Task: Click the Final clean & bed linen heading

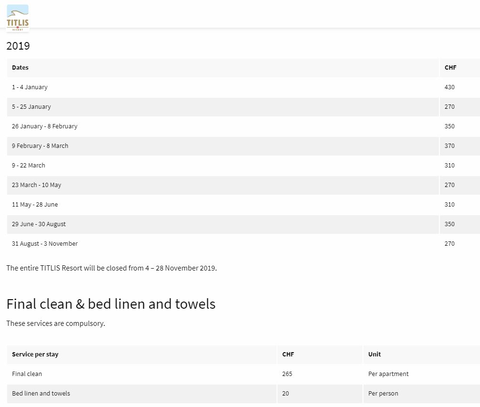Action: (111, 304)
